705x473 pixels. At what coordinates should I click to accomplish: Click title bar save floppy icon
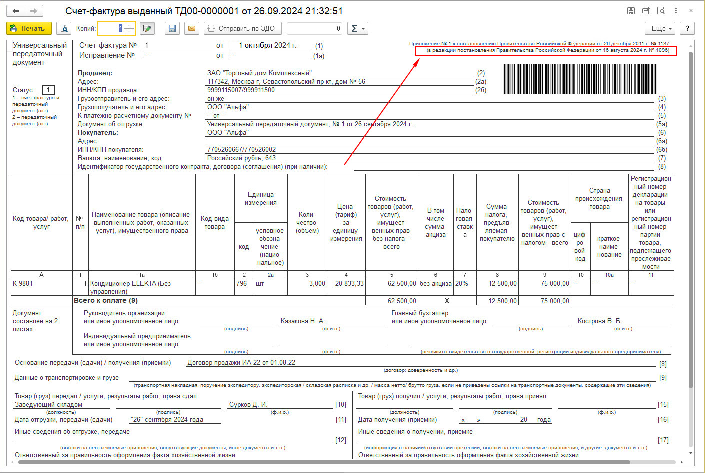[631, 11]
